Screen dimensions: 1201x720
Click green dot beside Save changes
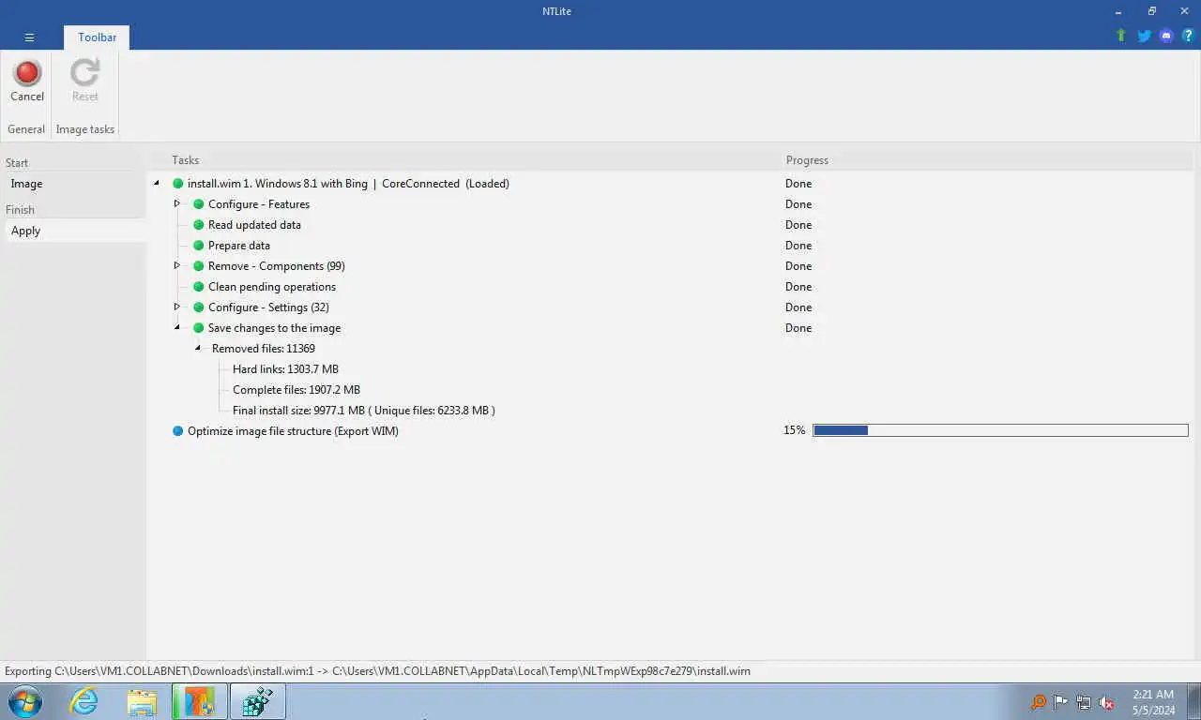pyautogui.click(x=198, y=328)
